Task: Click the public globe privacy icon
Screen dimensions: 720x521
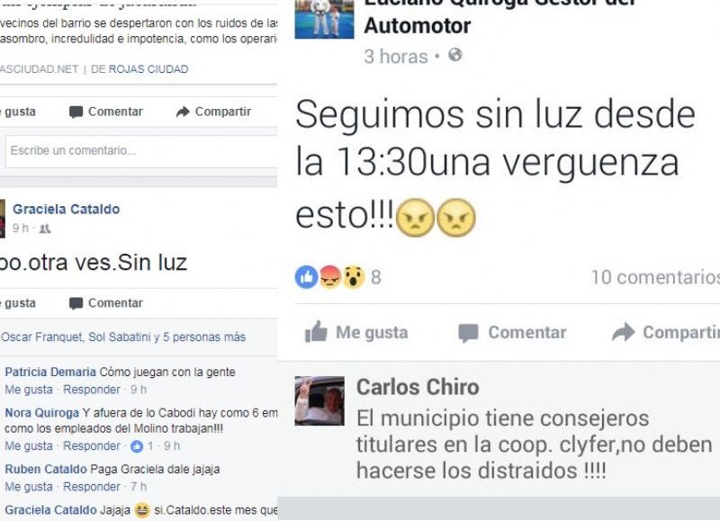Action: click(455, 55)
